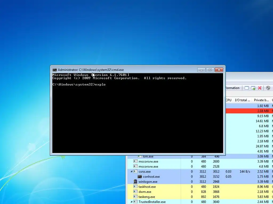Click the 8.96 MB value for taskhost.exe
Viewport: 273px width, 204px height.
(x=263, y=187)
